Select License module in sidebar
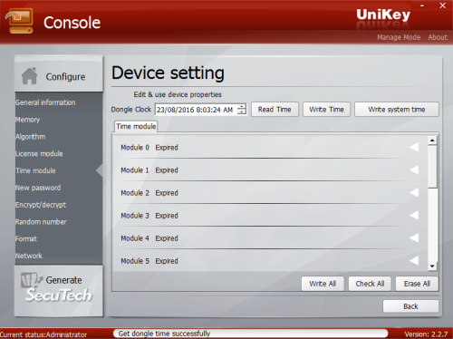The width and height of the screenshot is (453, 339). [39, 153]
